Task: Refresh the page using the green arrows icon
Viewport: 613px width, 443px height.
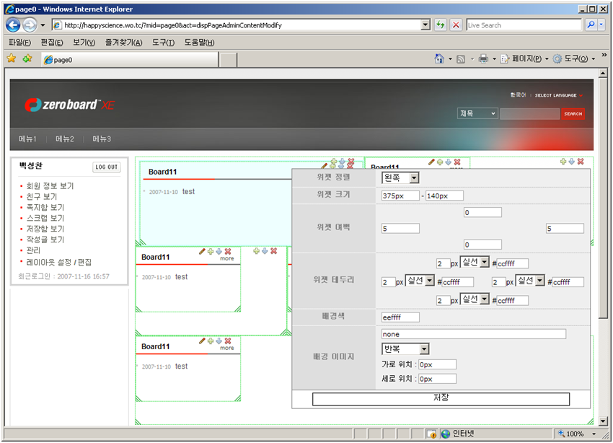Action: pos(441,25)
